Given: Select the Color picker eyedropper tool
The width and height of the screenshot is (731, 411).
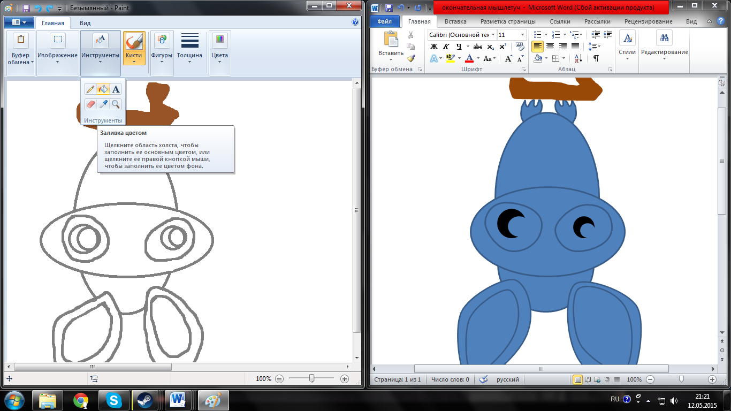Looking at the screenshot, I should 103,104.
